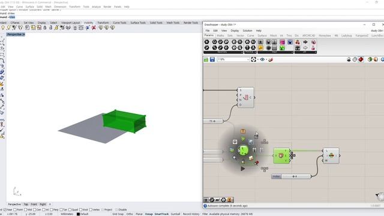Switch to the Ladybug tab in Grasshopper
Viewport: 384px width, 216px height.
[x=346, y=36]
